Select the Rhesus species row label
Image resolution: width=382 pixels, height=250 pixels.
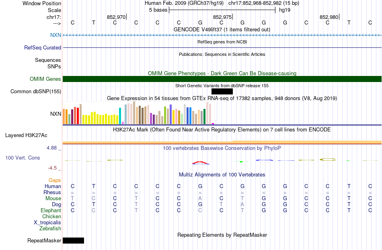tap(52, 192)
